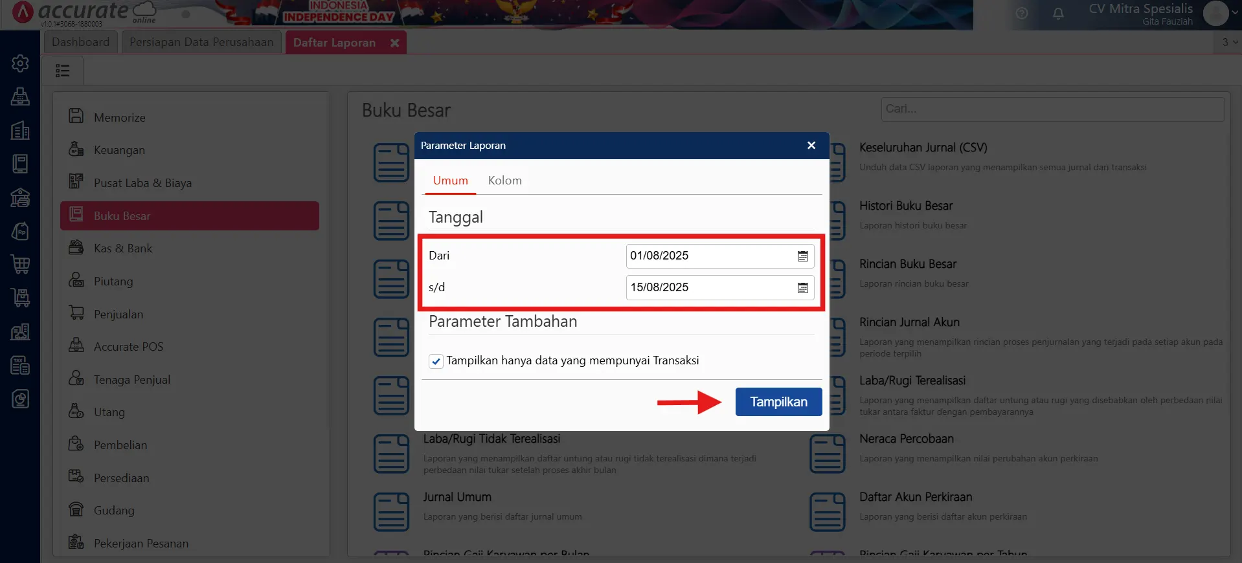Click the Neraca Percobaan report icon
The height and width of the screenshot is (563, 1242).
click(x=827, y=453)
